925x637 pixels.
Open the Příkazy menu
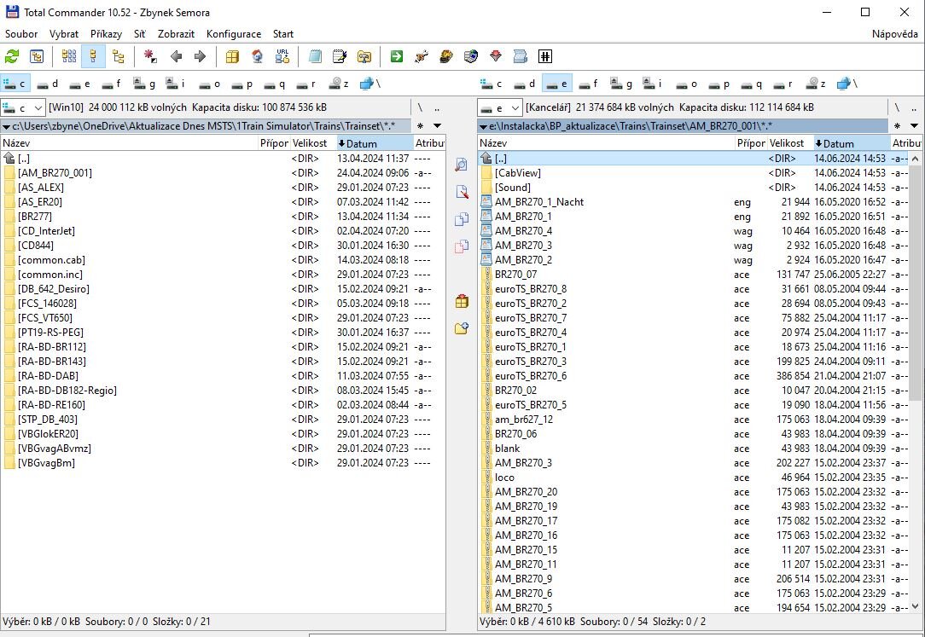(106, 34)
